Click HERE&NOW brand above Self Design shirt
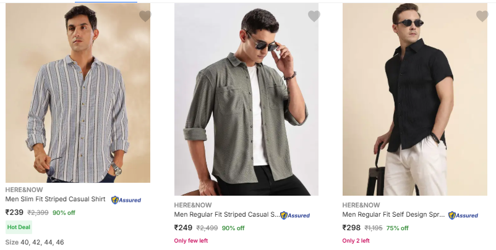496x250 pixels. 361,205
